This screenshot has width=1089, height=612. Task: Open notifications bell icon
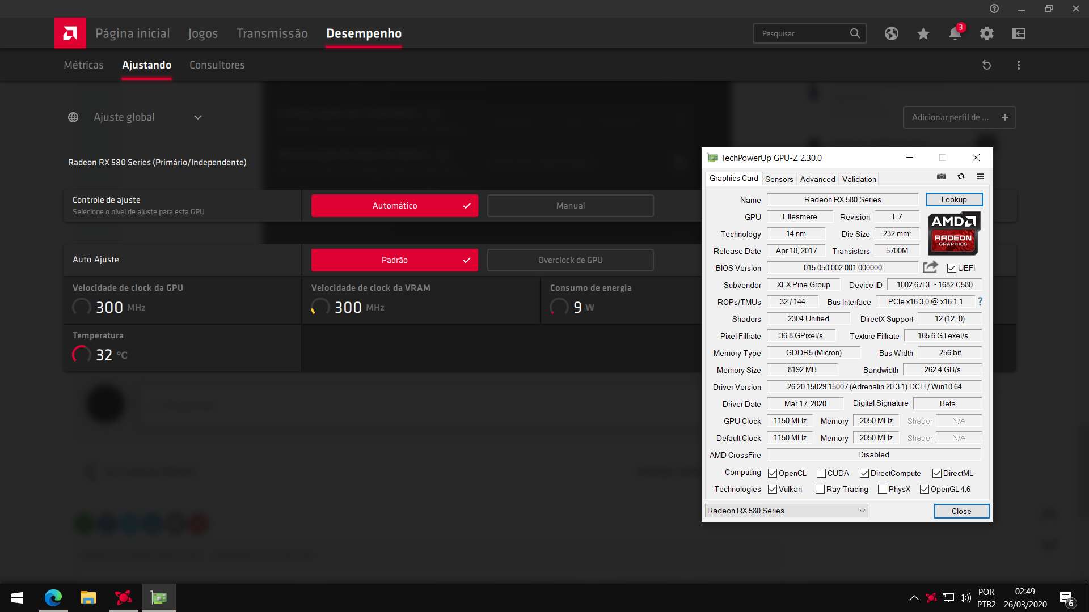coord(955,33)
